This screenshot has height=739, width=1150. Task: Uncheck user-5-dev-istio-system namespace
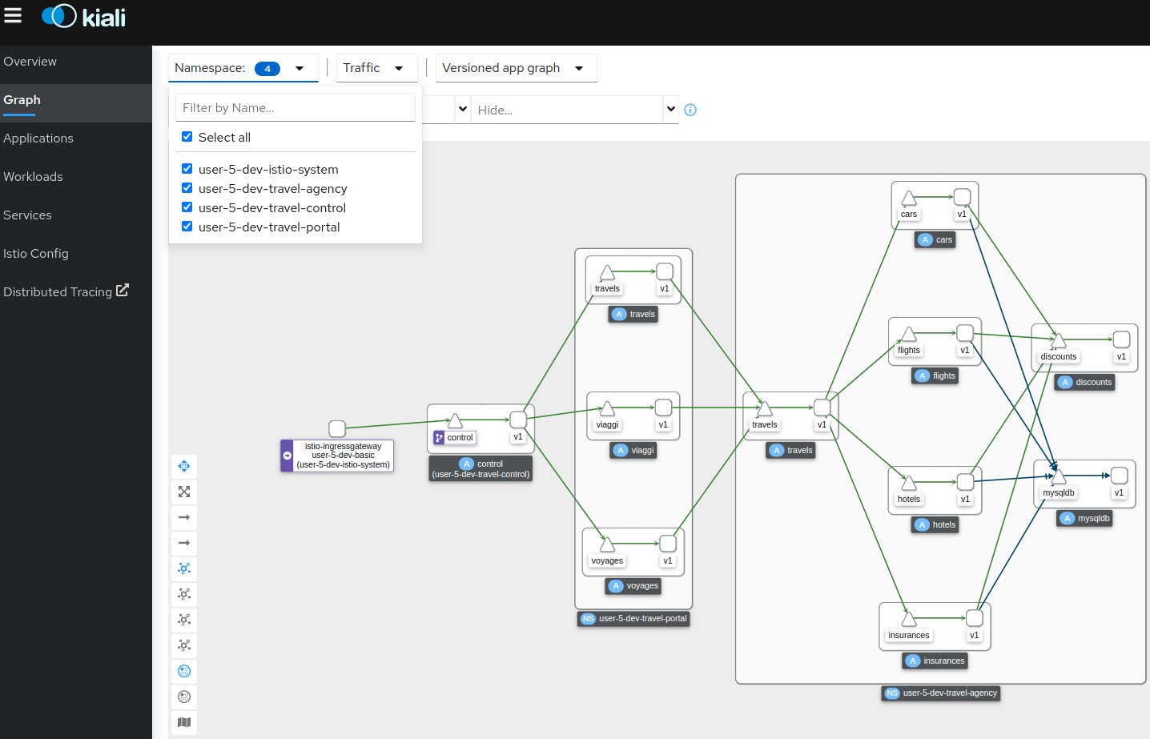tap(187, 169)
